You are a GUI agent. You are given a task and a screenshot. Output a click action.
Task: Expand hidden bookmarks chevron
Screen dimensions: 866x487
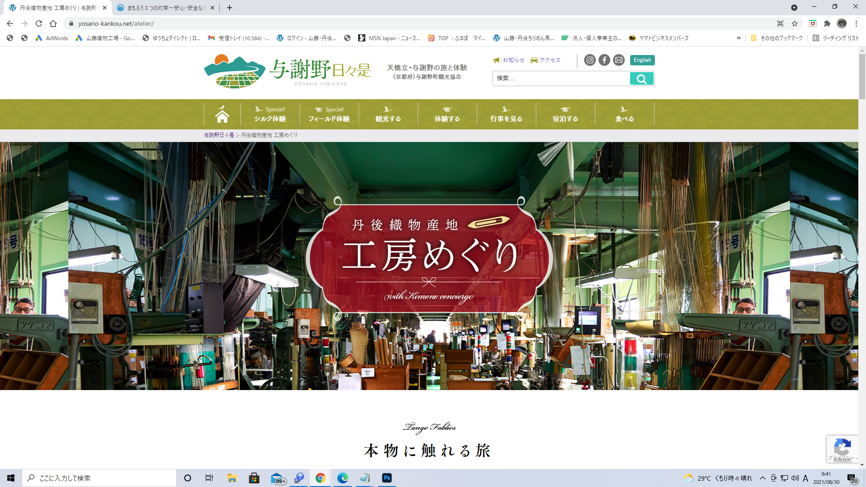tap(738, 38)
